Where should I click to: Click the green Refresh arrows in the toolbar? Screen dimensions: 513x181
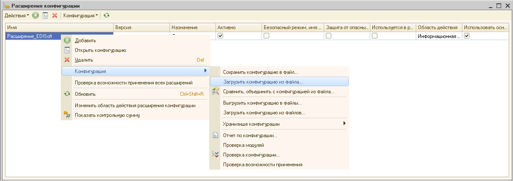point(106,16)
